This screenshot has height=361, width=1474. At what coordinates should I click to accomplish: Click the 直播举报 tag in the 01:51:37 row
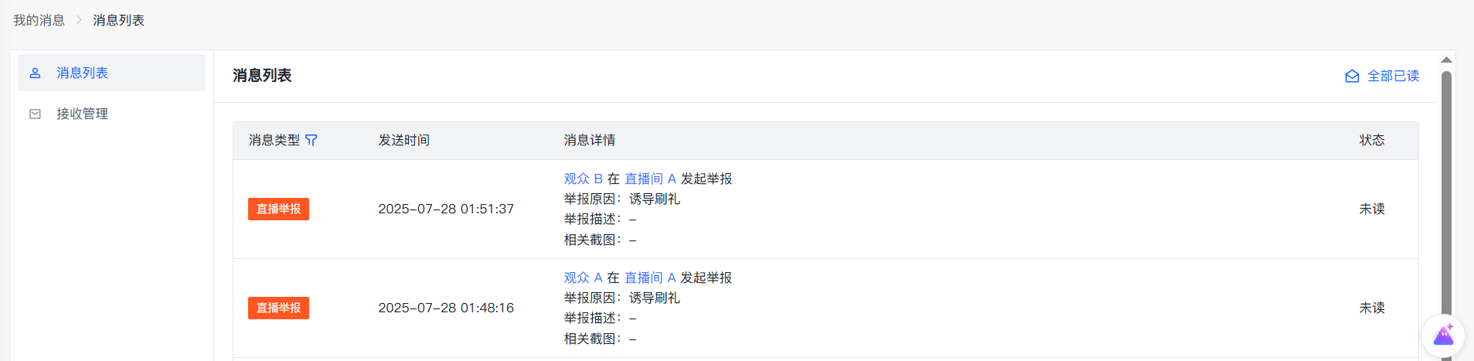click(x=278, y=209)
